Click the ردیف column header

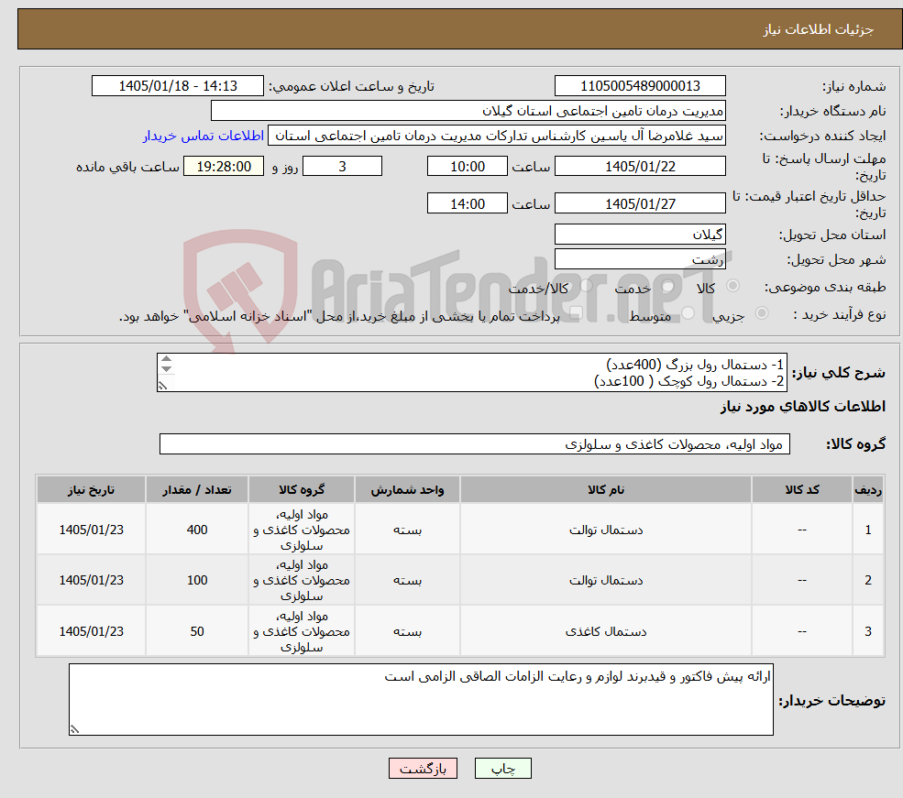[868, 489]
